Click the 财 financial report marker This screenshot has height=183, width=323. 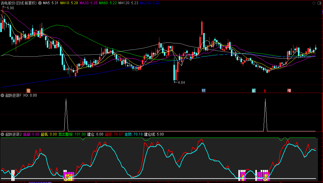click(x=204, y=91)
